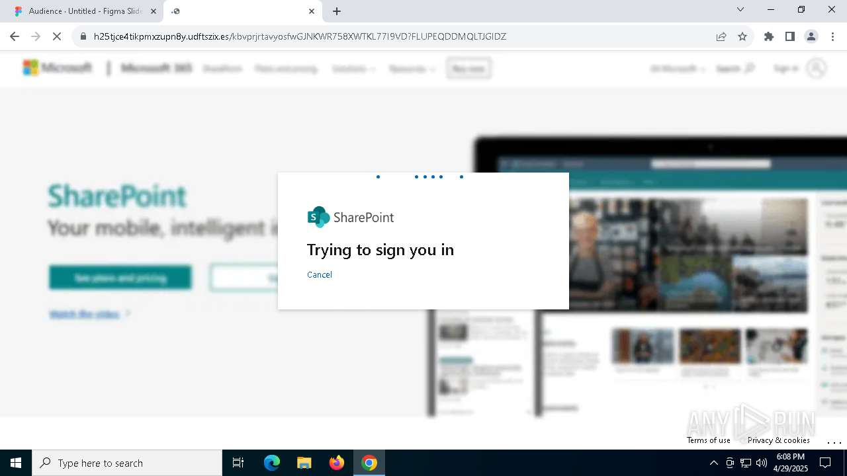This screenshot has height=476, width=847.
Task: Open a new browser tab
Action: (x=337, y=11)
